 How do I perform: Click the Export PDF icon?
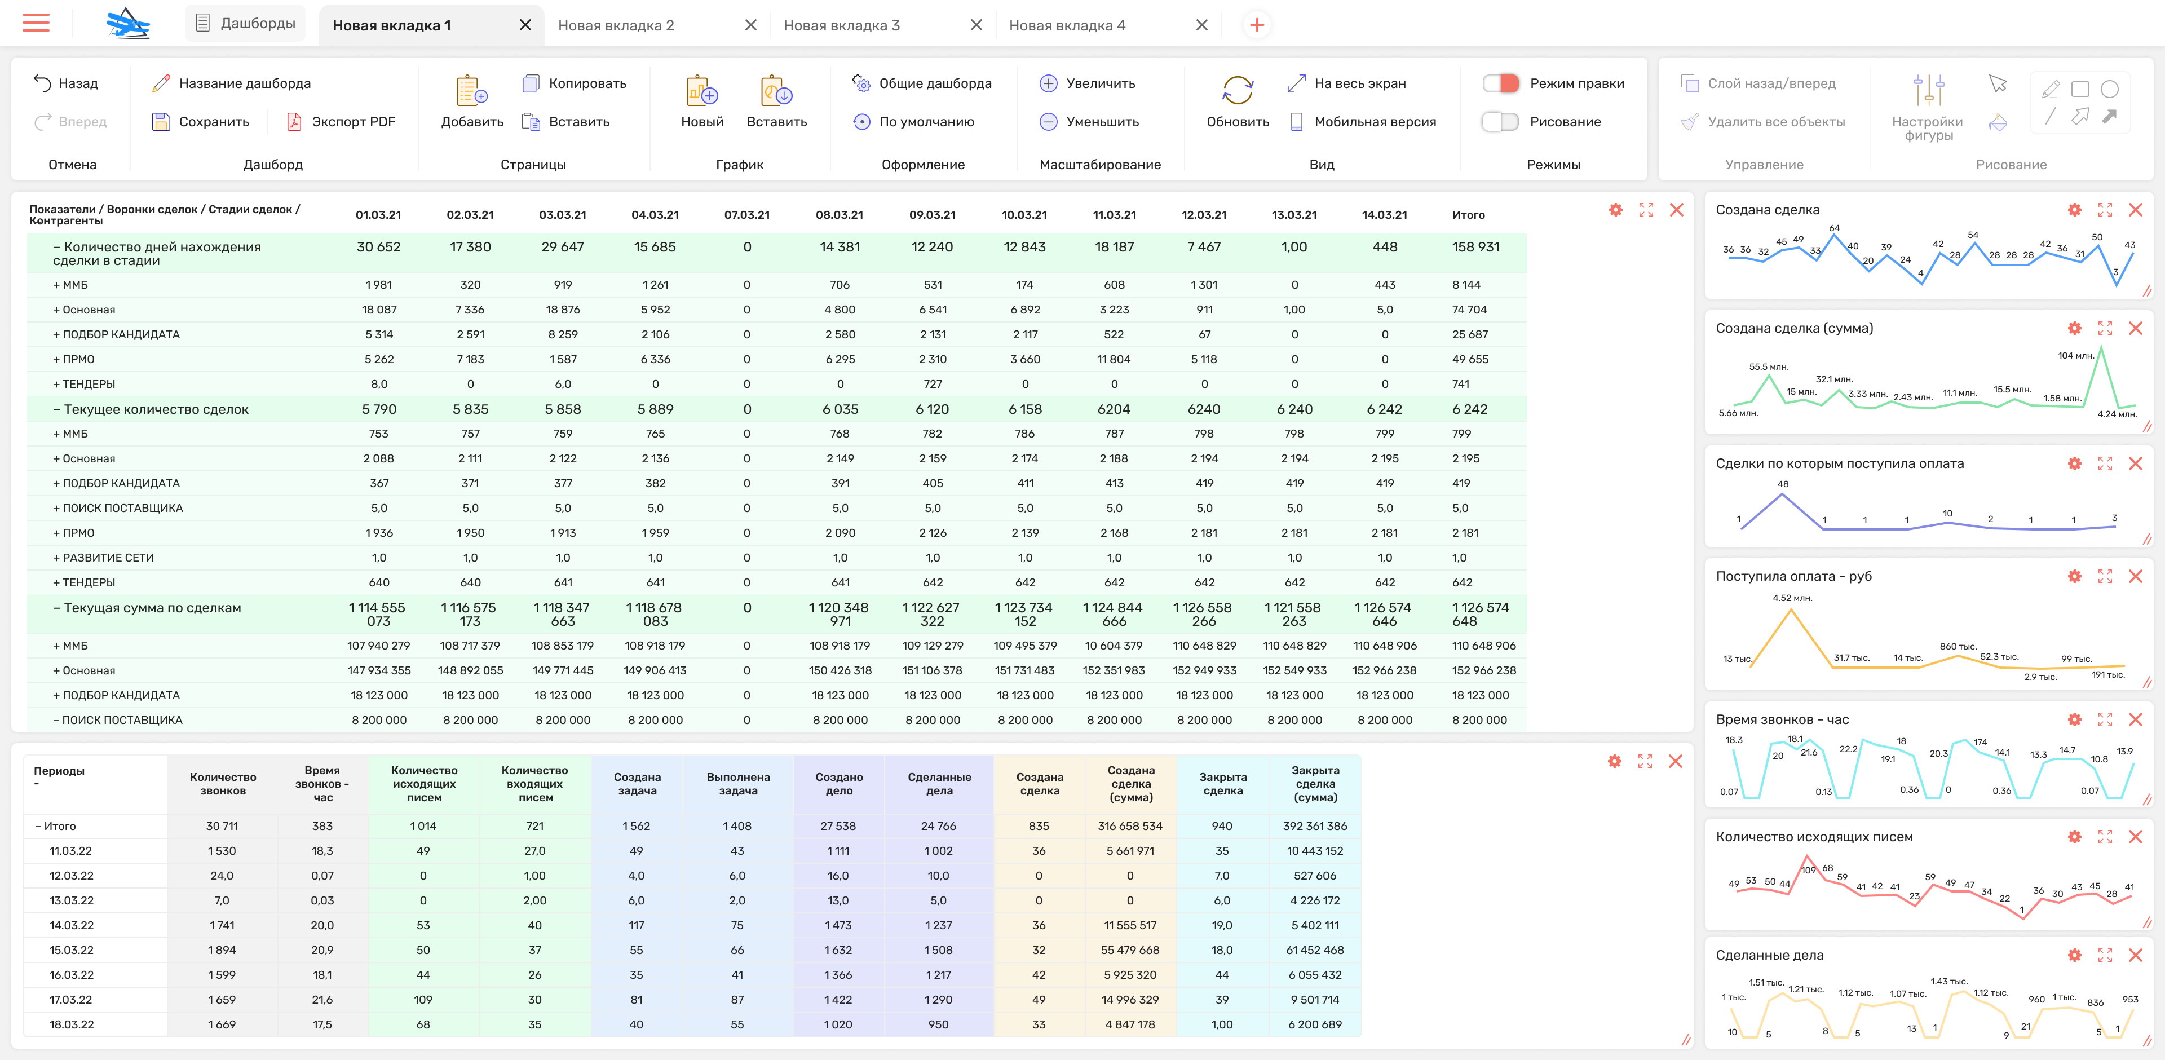click(x=294, y=122)
